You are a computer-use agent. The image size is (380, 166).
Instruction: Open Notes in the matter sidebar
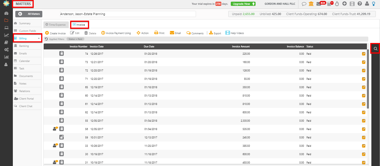click(27, 84)
